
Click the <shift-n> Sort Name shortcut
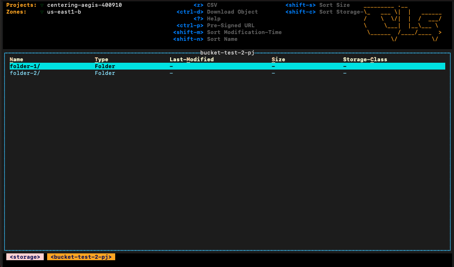pos(205,39)
